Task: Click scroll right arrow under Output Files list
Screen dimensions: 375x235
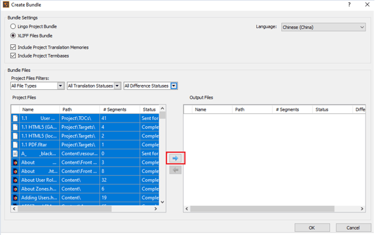Action: pos(362,209)
